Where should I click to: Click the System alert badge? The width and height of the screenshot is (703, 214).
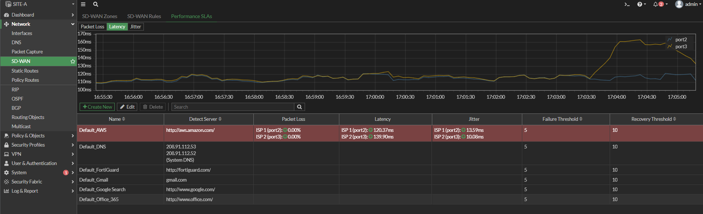(x=66, y=173)
